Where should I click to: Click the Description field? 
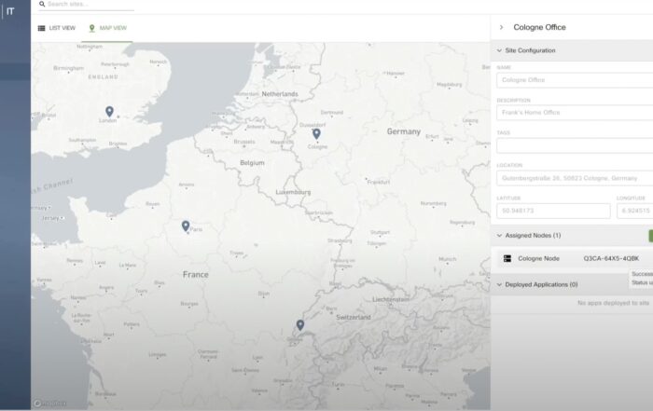(575, 113)
